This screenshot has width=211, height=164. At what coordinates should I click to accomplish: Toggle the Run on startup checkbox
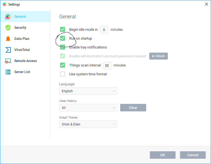[x=63, y=38]
